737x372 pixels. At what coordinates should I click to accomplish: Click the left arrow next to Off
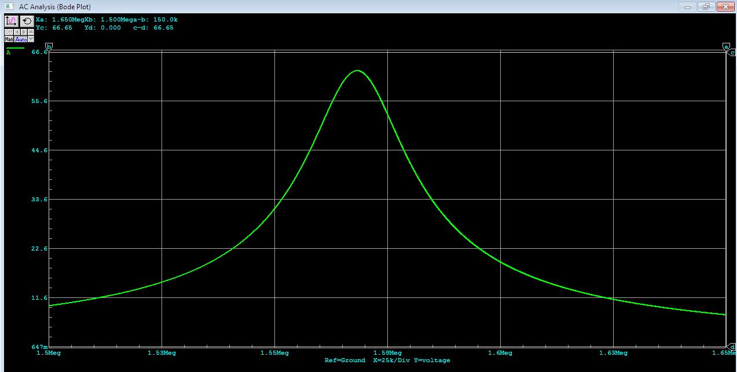click(x=17, y=32)
